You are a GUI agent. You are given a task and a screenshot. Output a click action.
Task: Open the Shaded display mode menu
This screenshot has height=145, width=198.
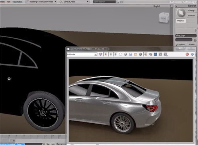click(x=156, y=6)
